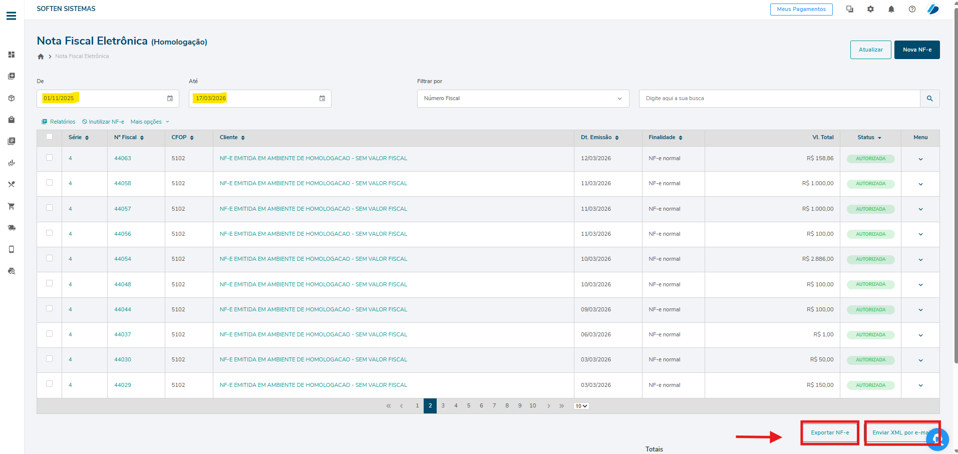
Task: Open the delivery truck sidebar icon
Action: click(x=11, y=228)
